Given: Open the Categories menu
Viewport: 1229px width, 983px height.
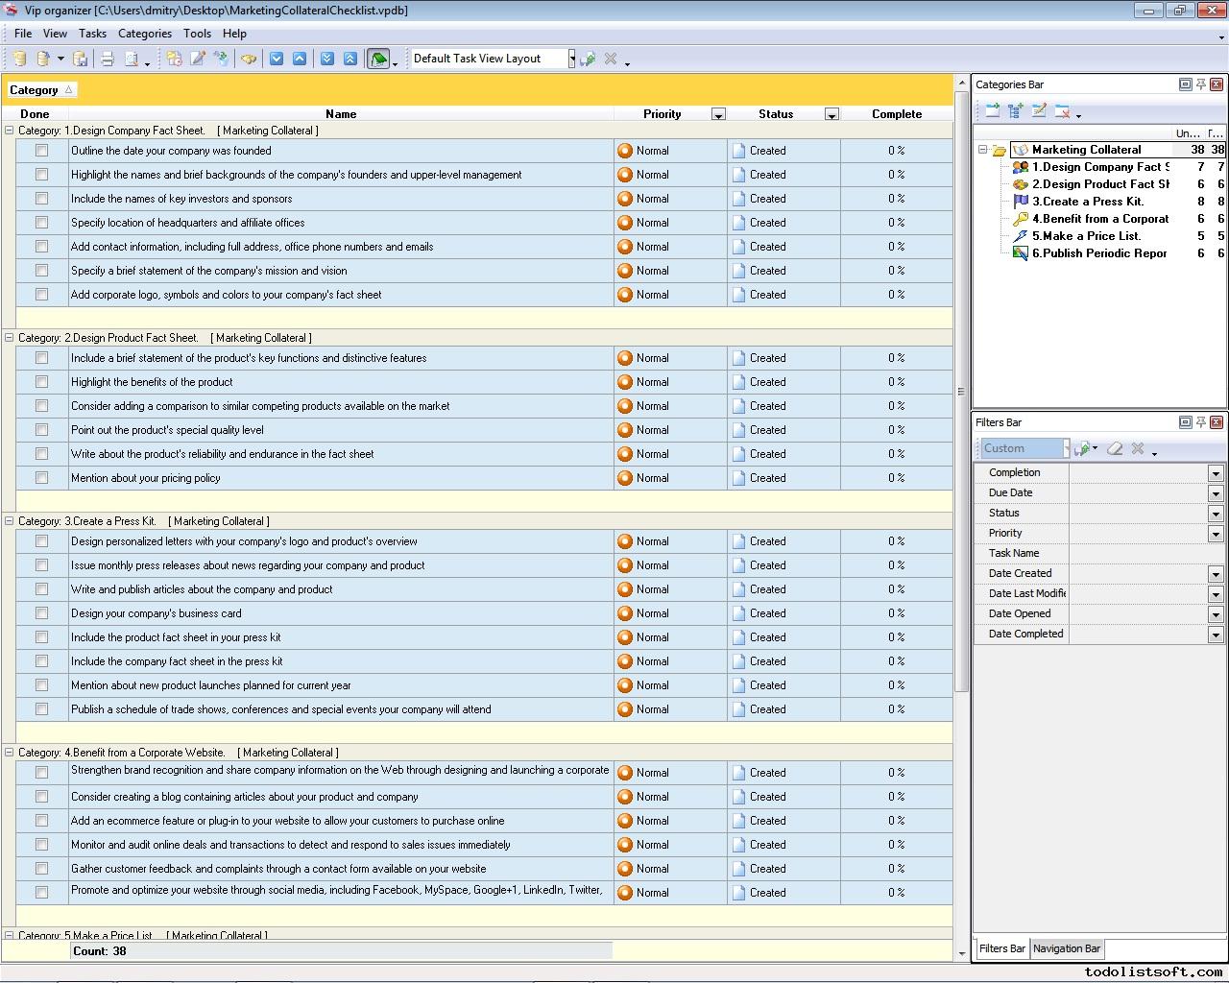Looking at the screenshot, I should [144, 34].
